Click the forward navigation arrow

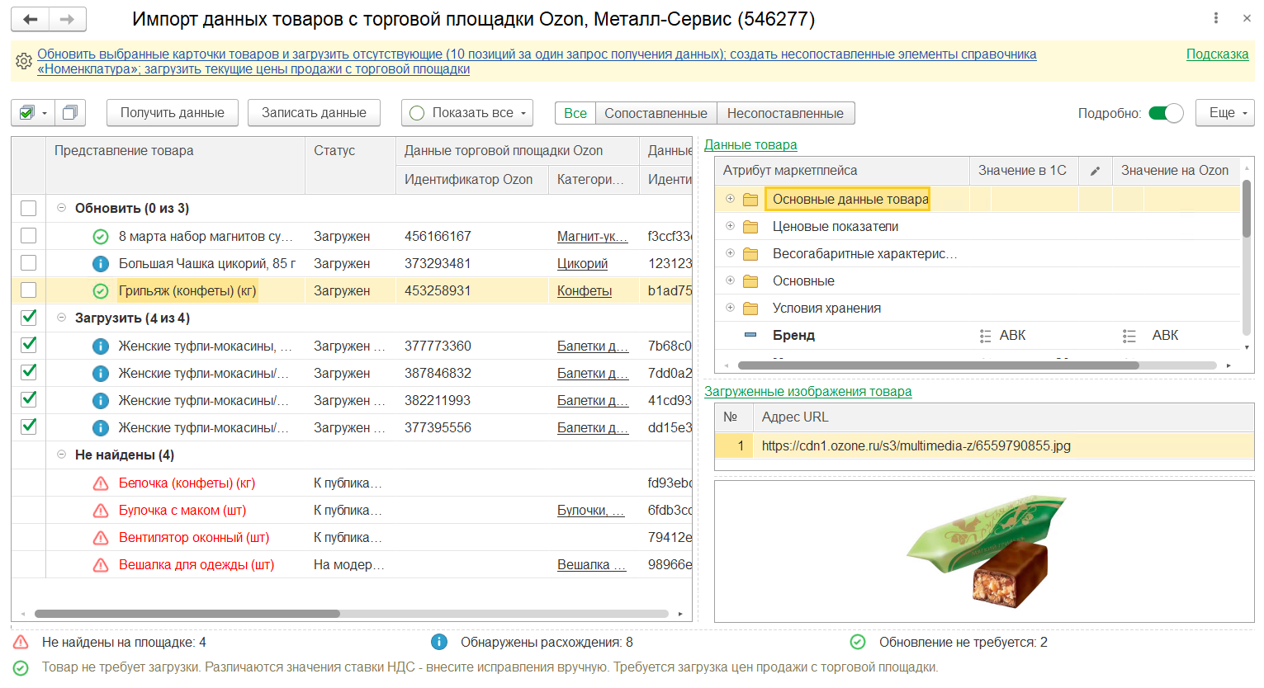pos(68,19)
